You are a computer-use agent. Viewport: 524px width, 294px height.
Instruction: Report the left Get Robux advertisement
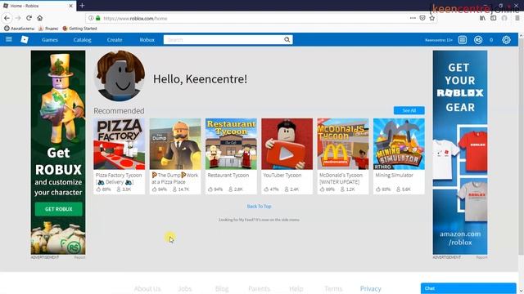tap(79, 257)
